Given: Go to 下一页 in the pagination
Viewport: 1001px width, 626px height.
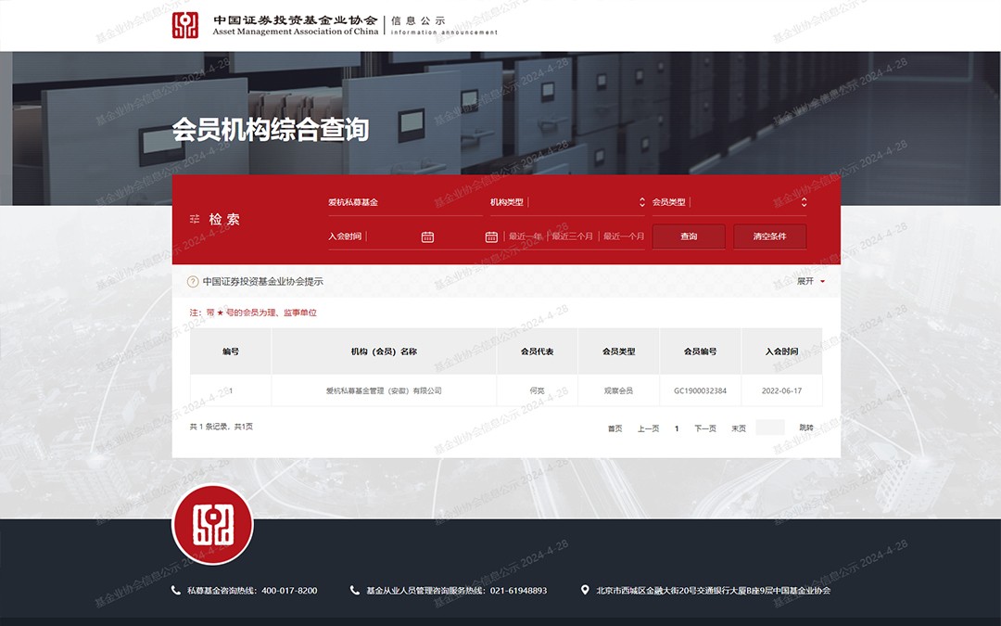Looking at the screenshot, I should 705,428.
